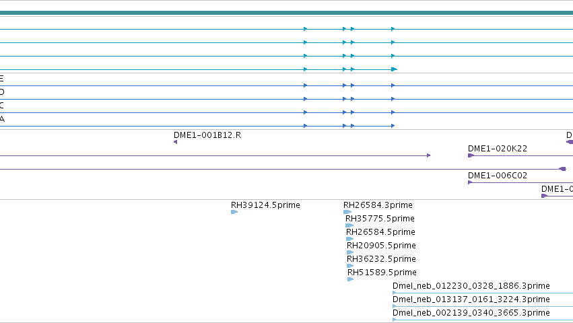Viewport: 573px width, 323px height.
Task: Select the RH20905.5prime EST label
Action: (x=381, y=246)
